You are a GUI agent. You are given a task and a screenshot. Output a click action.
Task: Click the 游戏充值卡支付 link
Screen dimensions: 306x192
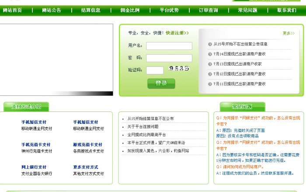87,145
